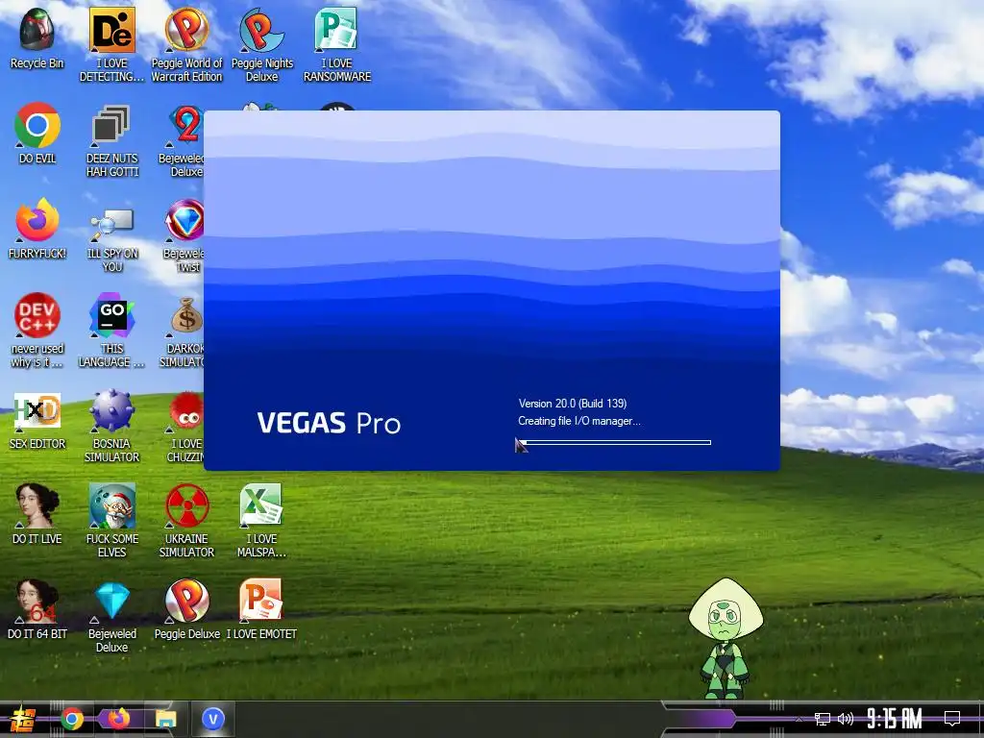Open File Explorer from the taskbar
The width and height of the screenshot is (984, 738).
[166, 719]
